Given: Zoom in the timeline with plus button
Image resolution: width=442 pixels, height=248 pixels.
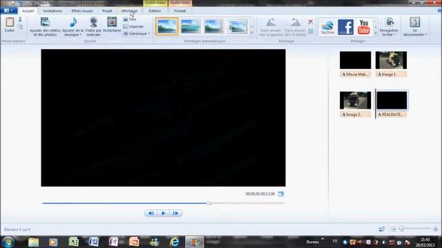Looking at the screenshot, I should pyautogui.click(x=436, y=229).
